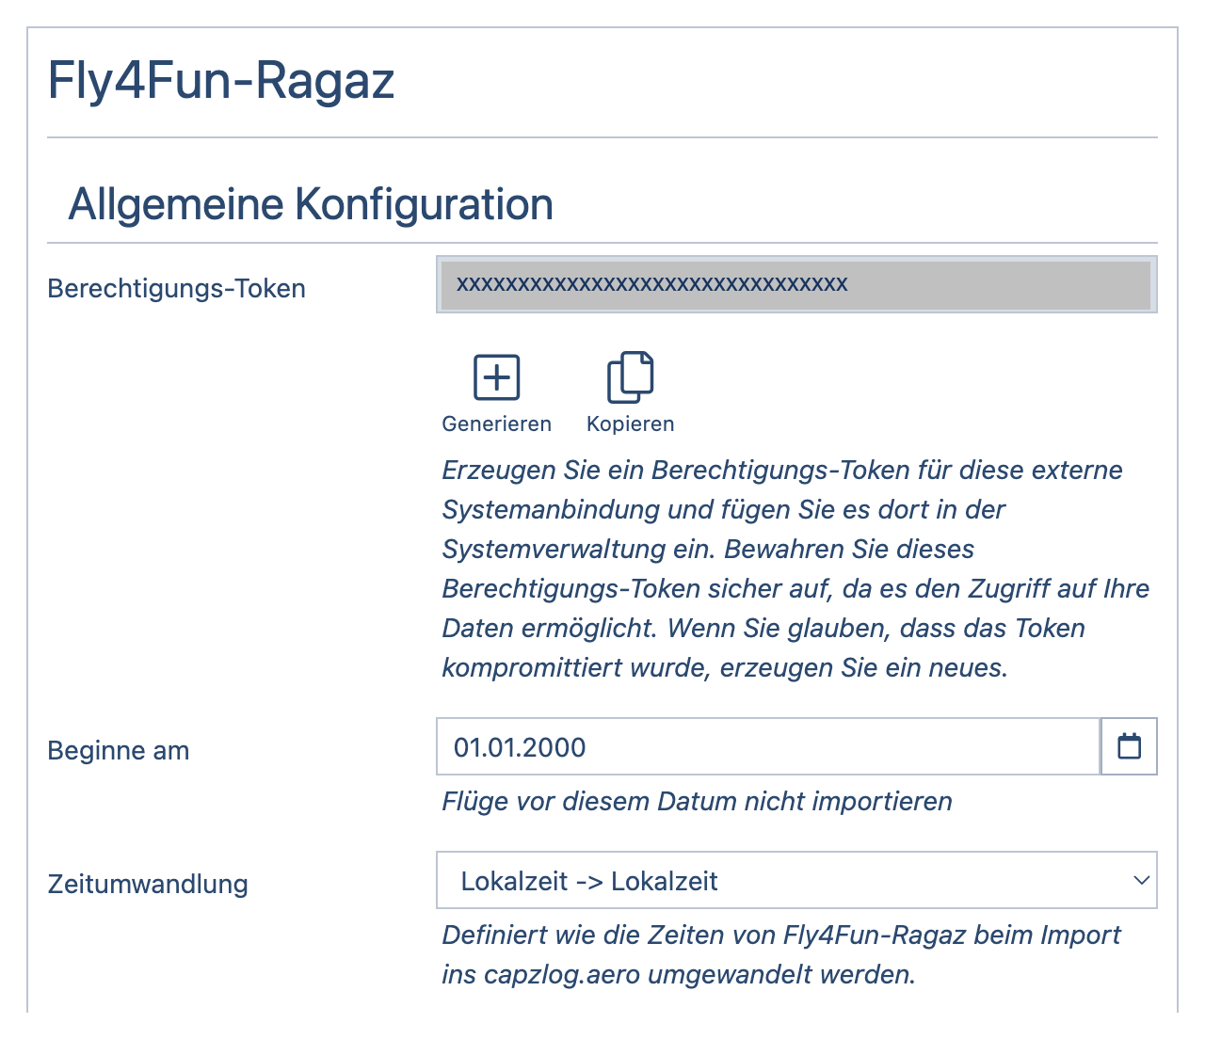Click the Allgemeine Konfiguration heading
Viewport: 1205px width, 1039px height.
[x=311, y=204]
